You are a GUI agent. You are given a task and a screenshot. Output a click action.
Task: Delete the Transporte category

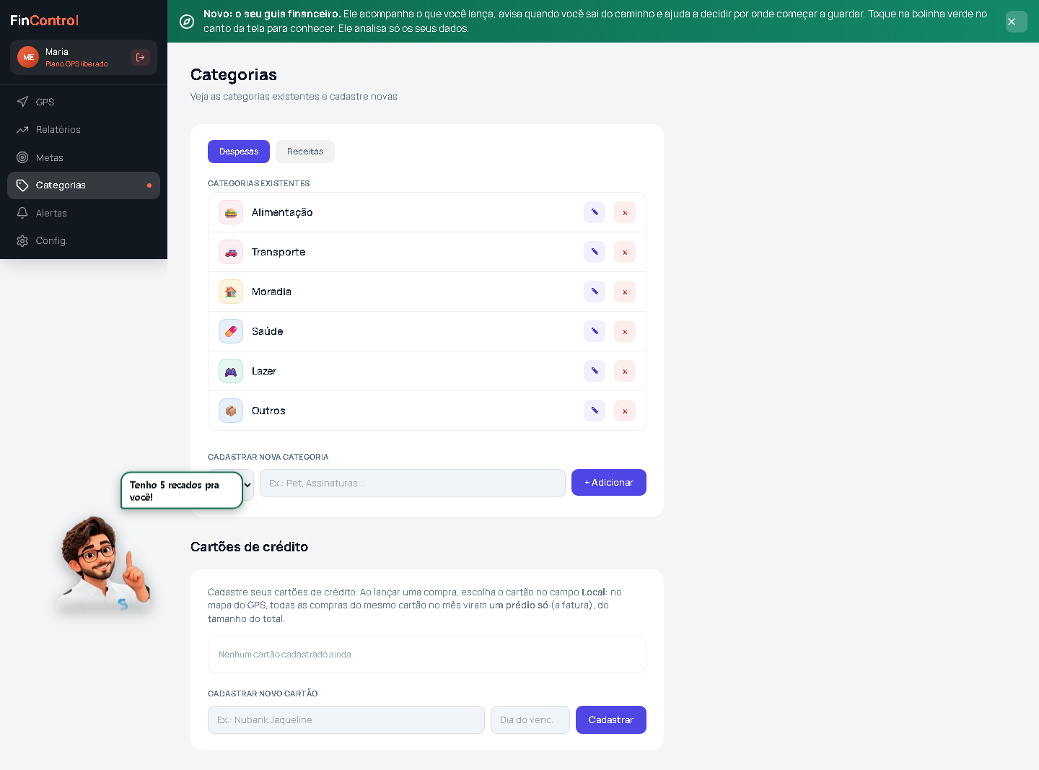point(625,252)
